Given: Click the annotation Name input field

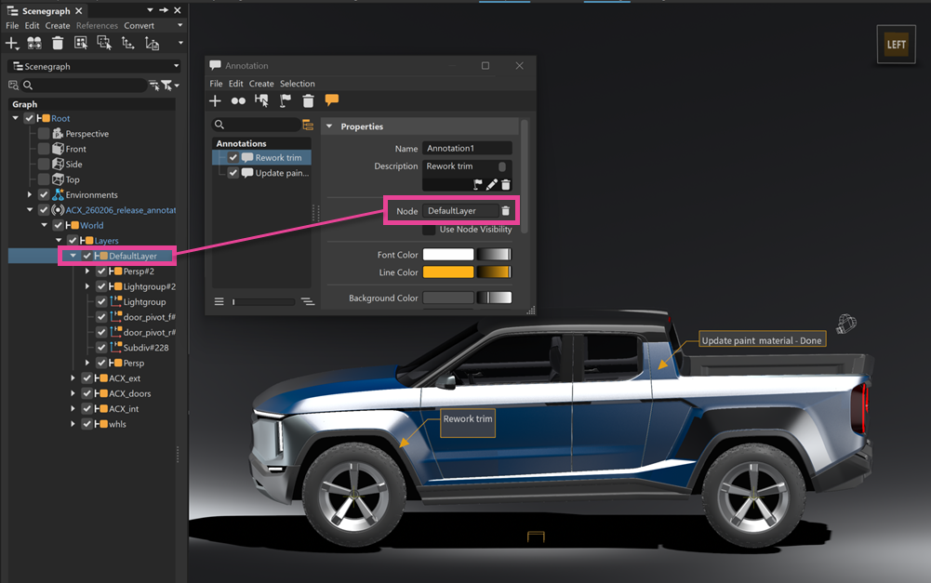Looking at the screenshot, I should 467,149.
